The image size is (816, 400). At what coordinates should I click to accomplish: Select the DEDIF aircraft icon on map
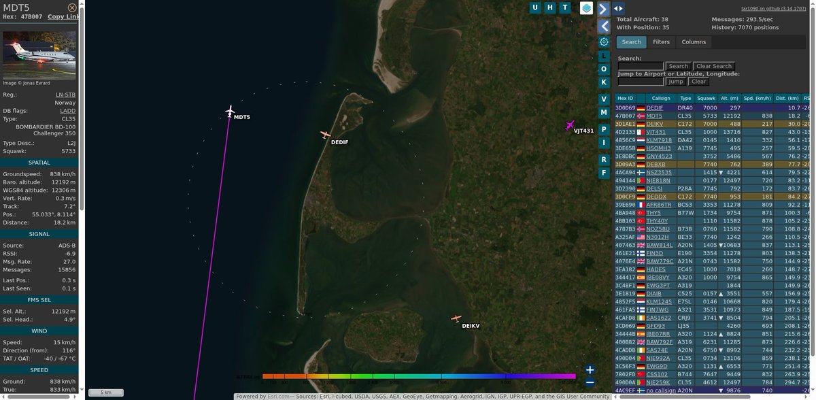coord(326,135)
